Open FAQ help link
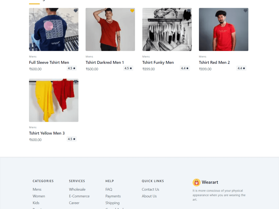Viewport: 279px width, 209px height. tap(109, 189)
